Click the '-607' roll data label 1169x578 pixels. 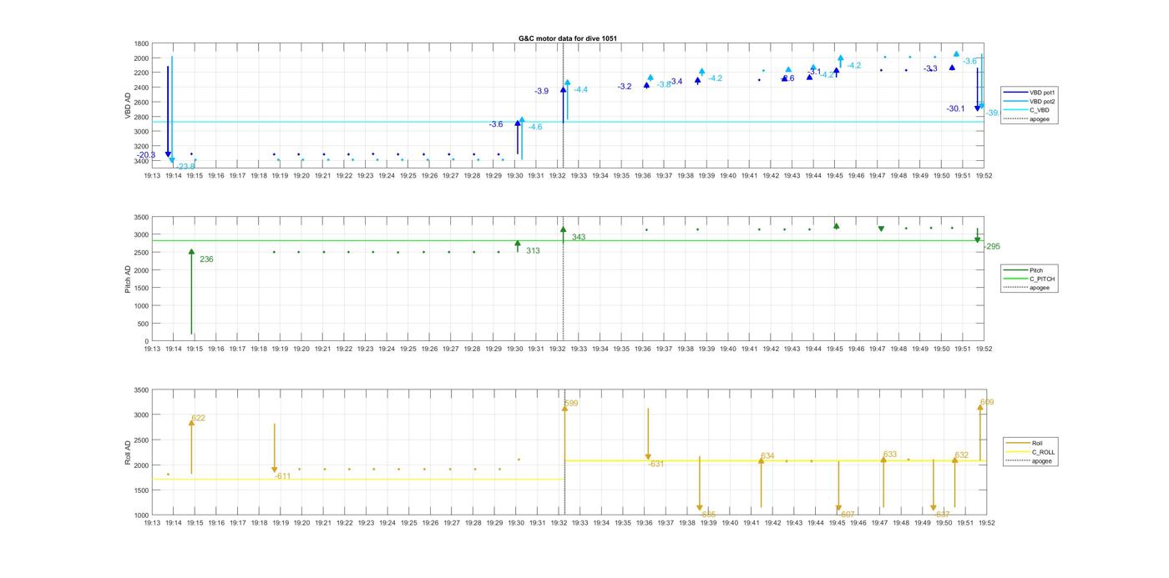847,515
